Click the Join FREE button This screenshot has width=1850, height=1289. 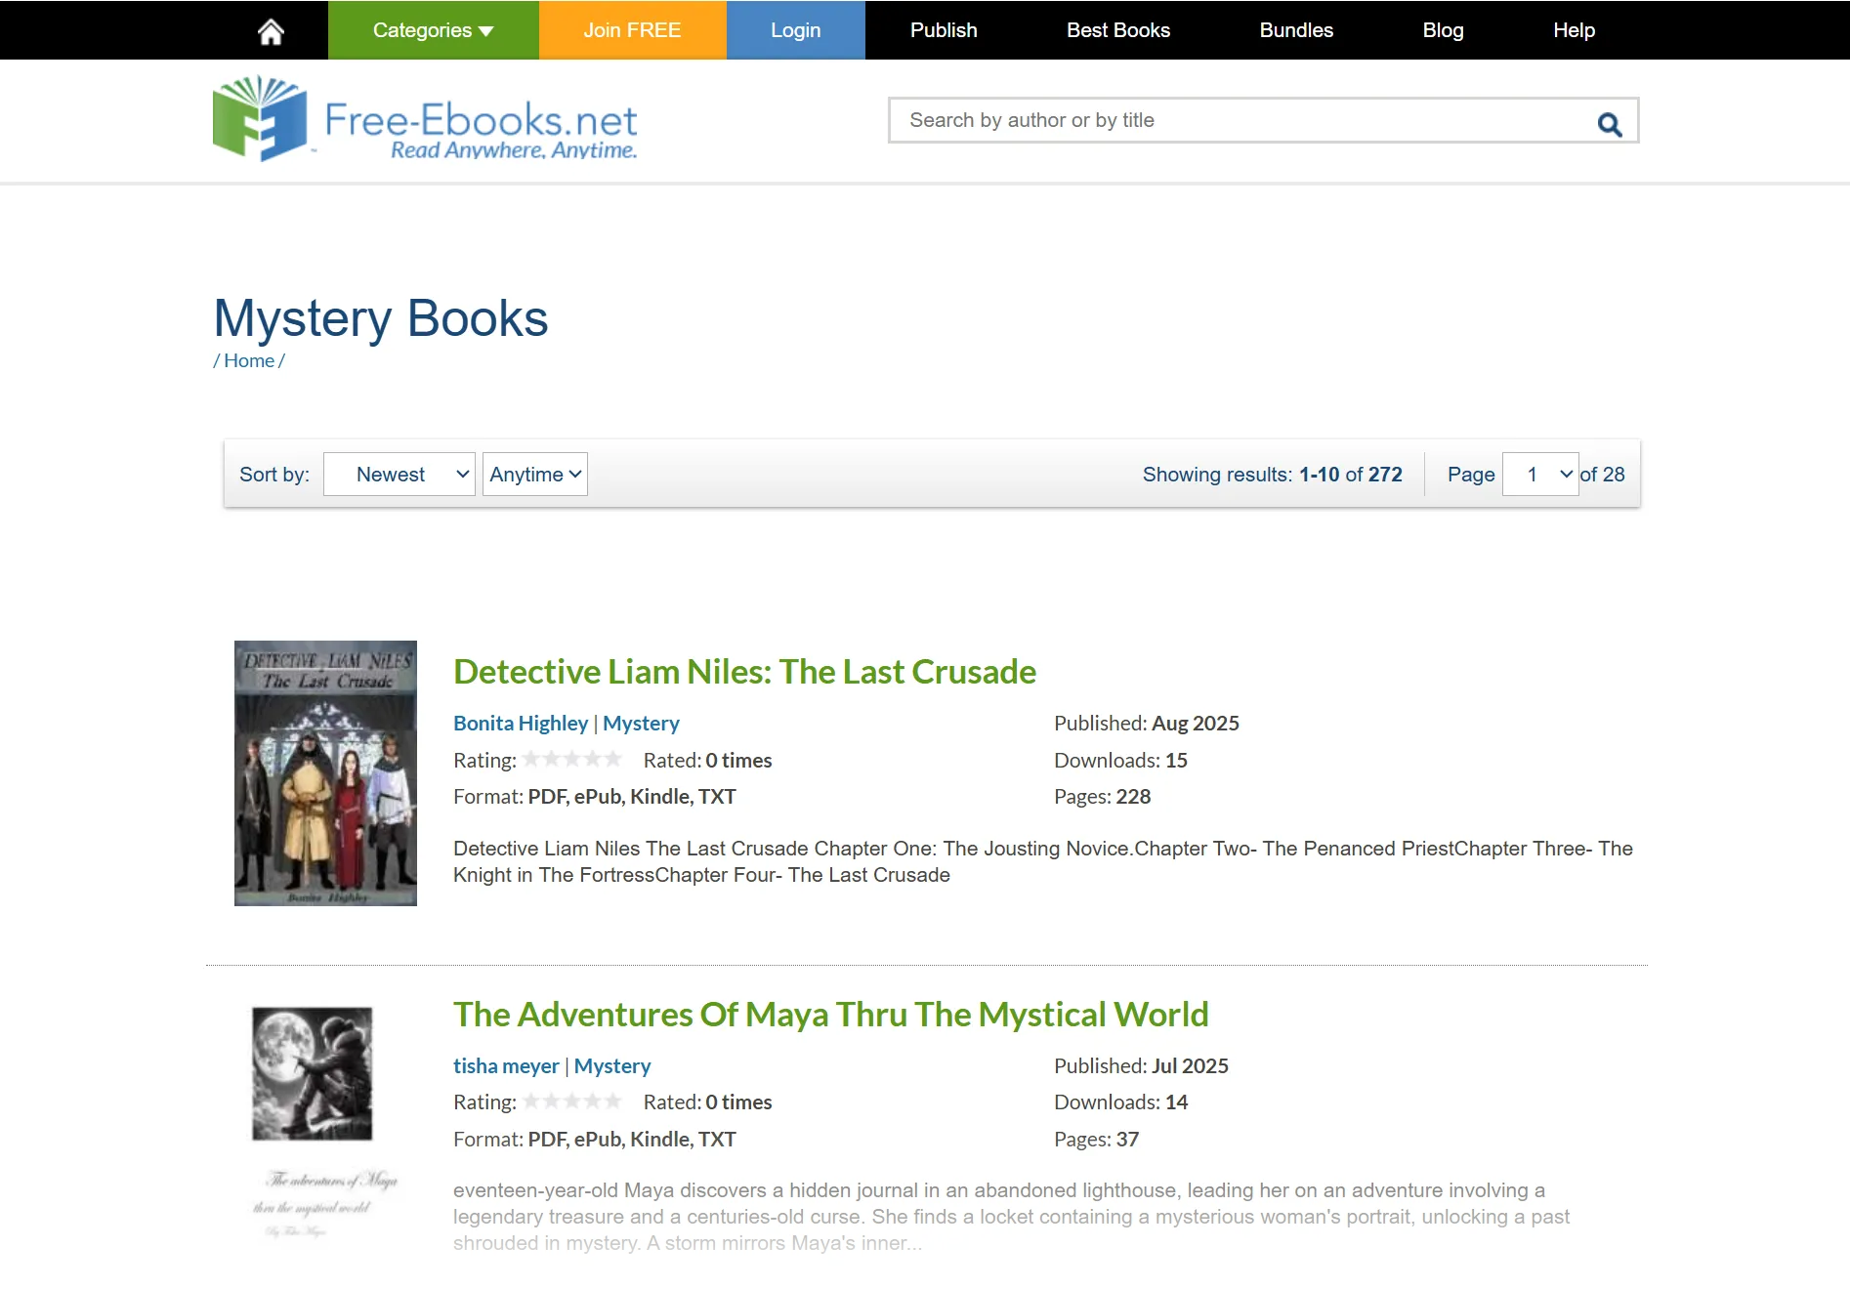tap(632, 29)
